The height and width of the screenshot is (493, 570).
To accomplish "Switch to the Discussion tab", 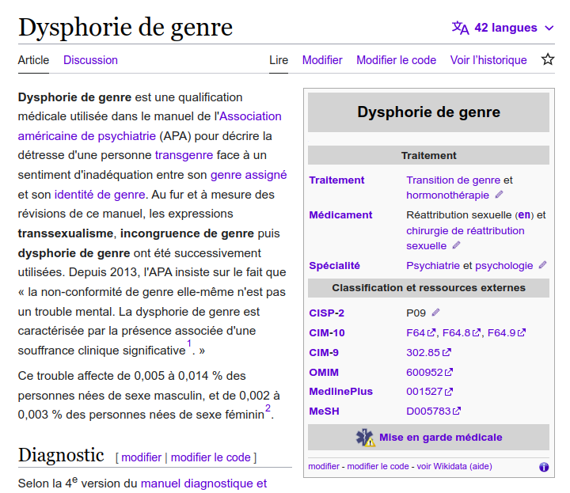I will click(90, 60).
